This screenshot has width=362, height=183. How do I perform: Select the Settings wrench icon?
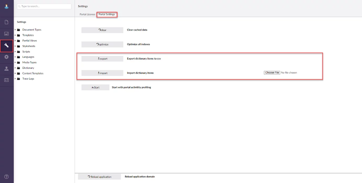pyautogui.click(x=7, y=46)
